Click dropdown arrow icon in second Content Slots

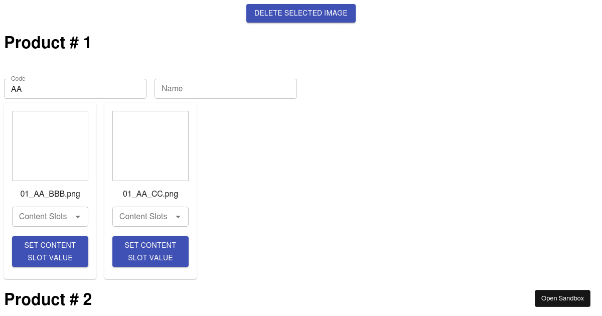(178, 217)
